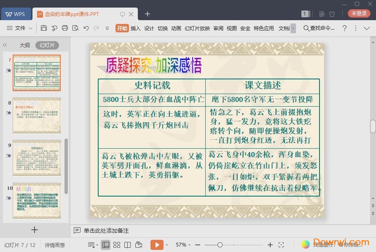Expand the 文件 menu dropdown
The image size is (376, 252).
coord(20,28)
